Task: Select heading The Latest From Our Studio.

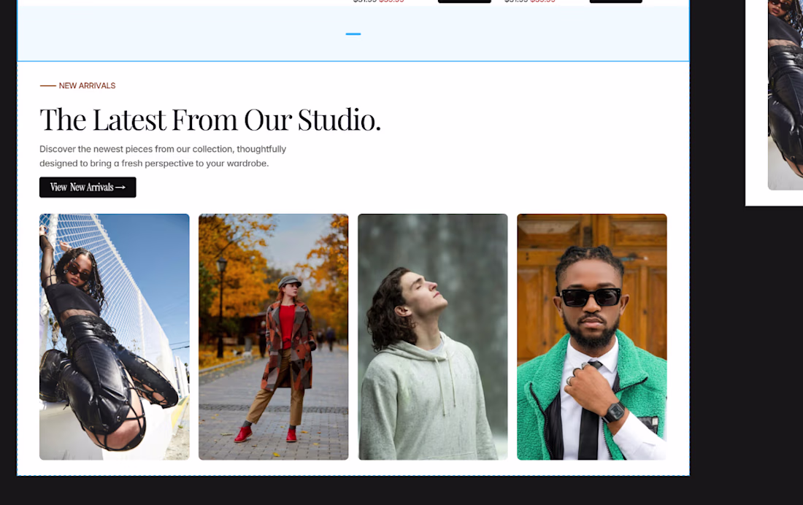Action: [210, 120]
